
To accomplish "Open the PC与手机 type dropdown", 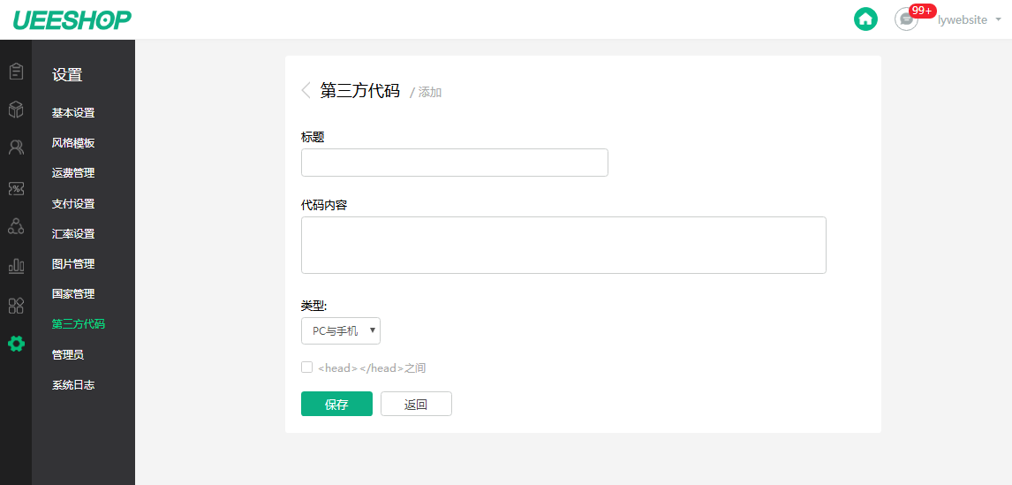I will 341,330.
